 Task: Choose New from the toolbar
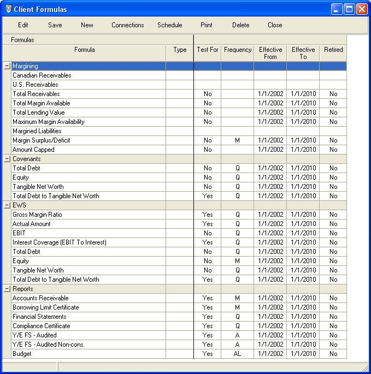click(x=87, y=25)
